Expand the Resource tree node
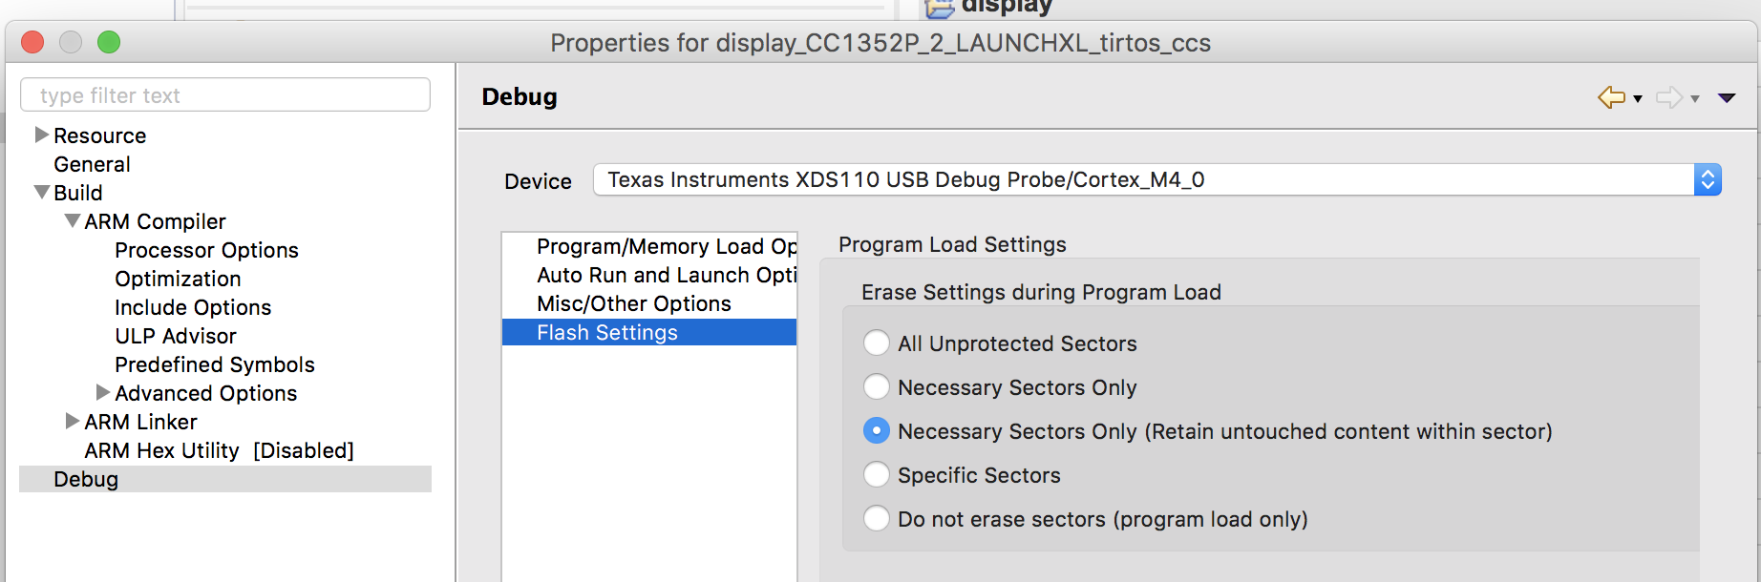1761x582 pixels. click(x=42, y=135)
